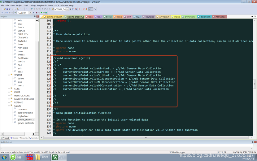The height and width of the screenshot is (161, 257).
Task: Open the Project menu
Action: point(19,5)
